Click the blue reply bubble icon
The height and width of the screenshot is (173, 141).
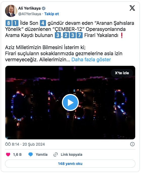(31, 155)
